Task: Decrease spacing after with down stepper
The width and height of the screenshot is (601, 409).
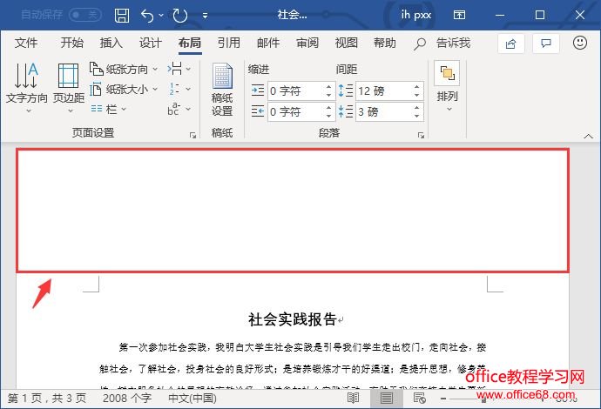Action: click(x=417, y=116)
